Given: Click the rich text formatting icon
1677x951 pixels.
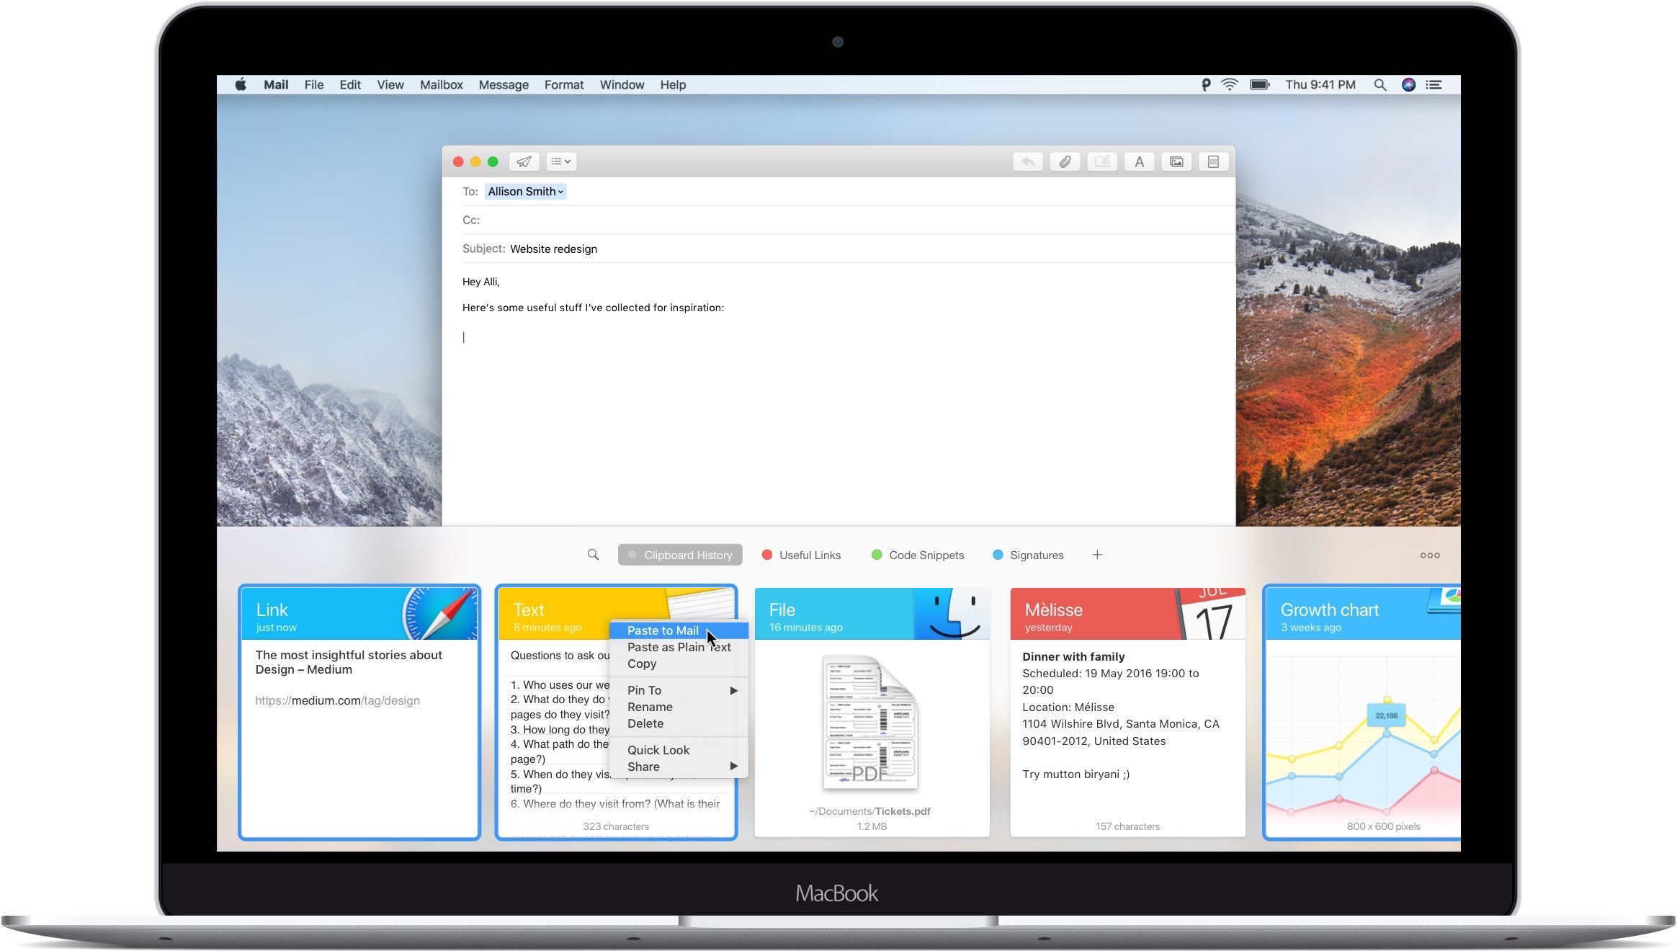Looking at the screenshot, I should coord(1139,161).
